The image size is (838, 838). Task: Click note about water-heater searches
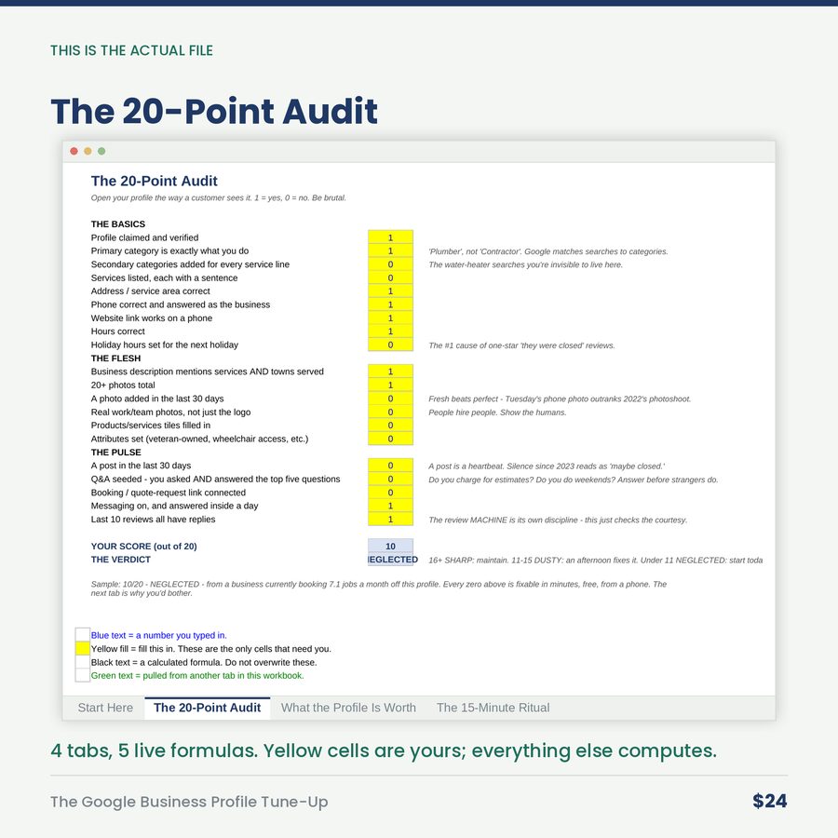[525, 264]
